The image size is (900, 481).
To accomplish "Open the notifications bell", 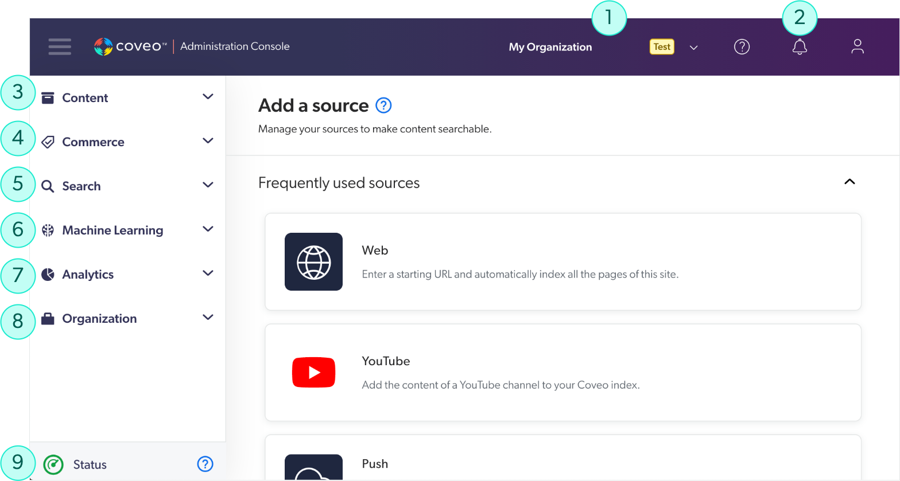I will [800, 46].
